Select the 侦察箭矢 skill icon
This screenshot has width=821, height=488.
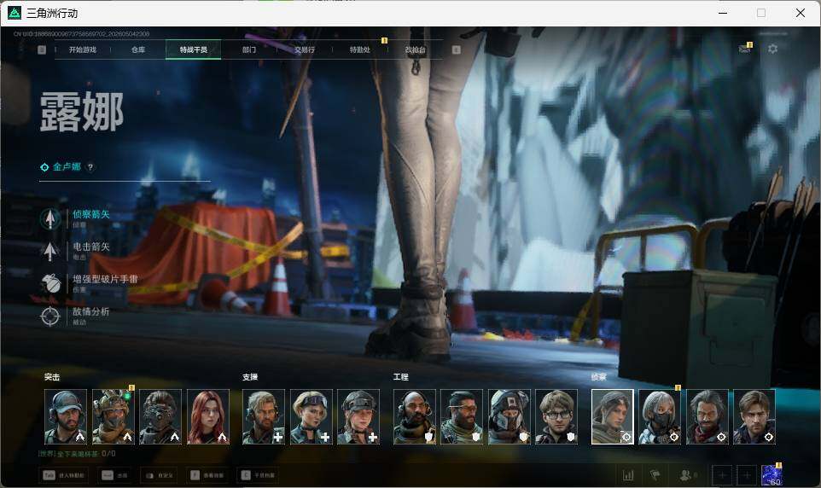(x=50, y=218)
